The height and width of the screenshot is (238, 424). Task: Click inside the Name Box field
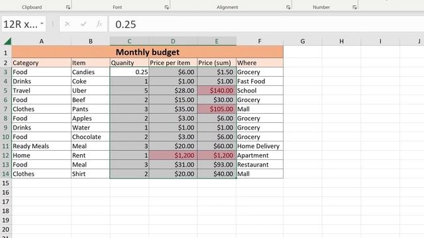(21, 24)
